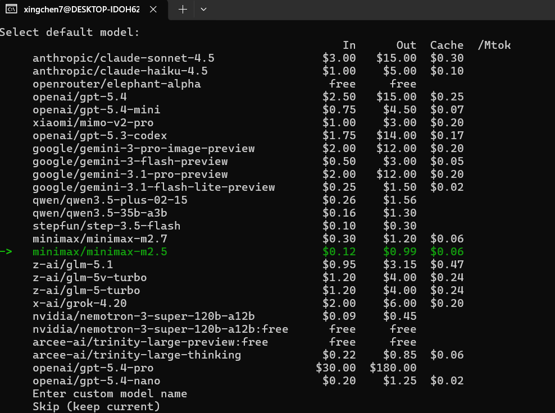This screenshot has height=413, width=555.
Task: Select qwen/qwen3.5-plus-02-15 model
Action: coord(110,200)
